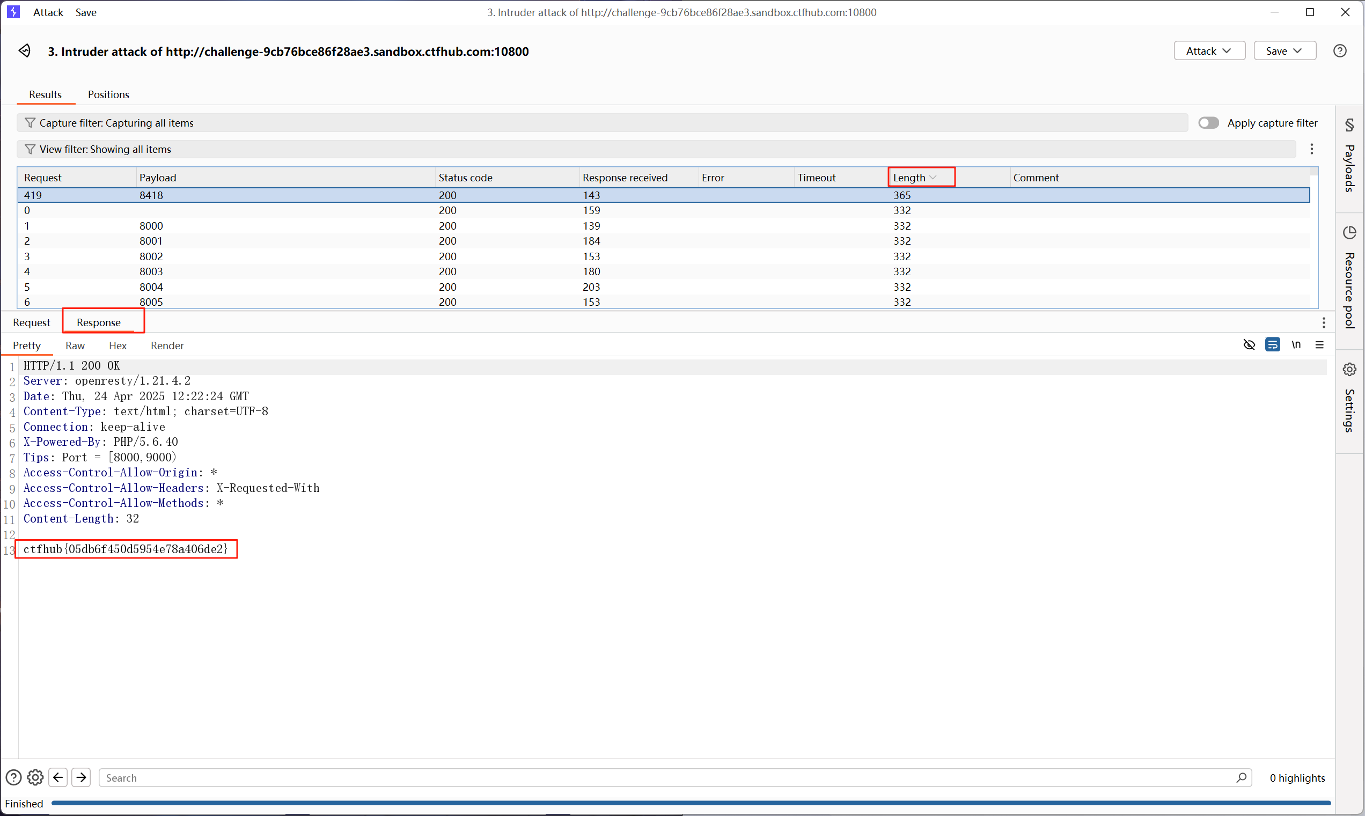1365x816 pixels.
Task: Toggle hidden message items eye icon
Action: coord(1249,345)
